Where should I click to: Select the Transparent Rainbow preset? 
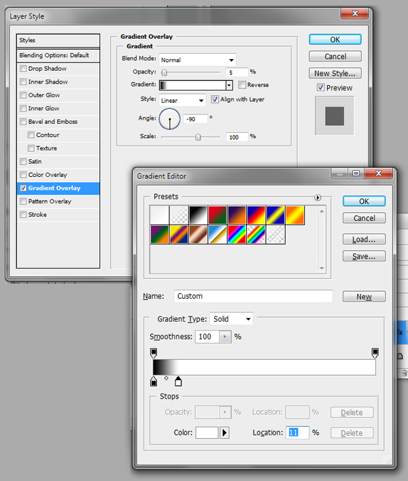point(256,234)
